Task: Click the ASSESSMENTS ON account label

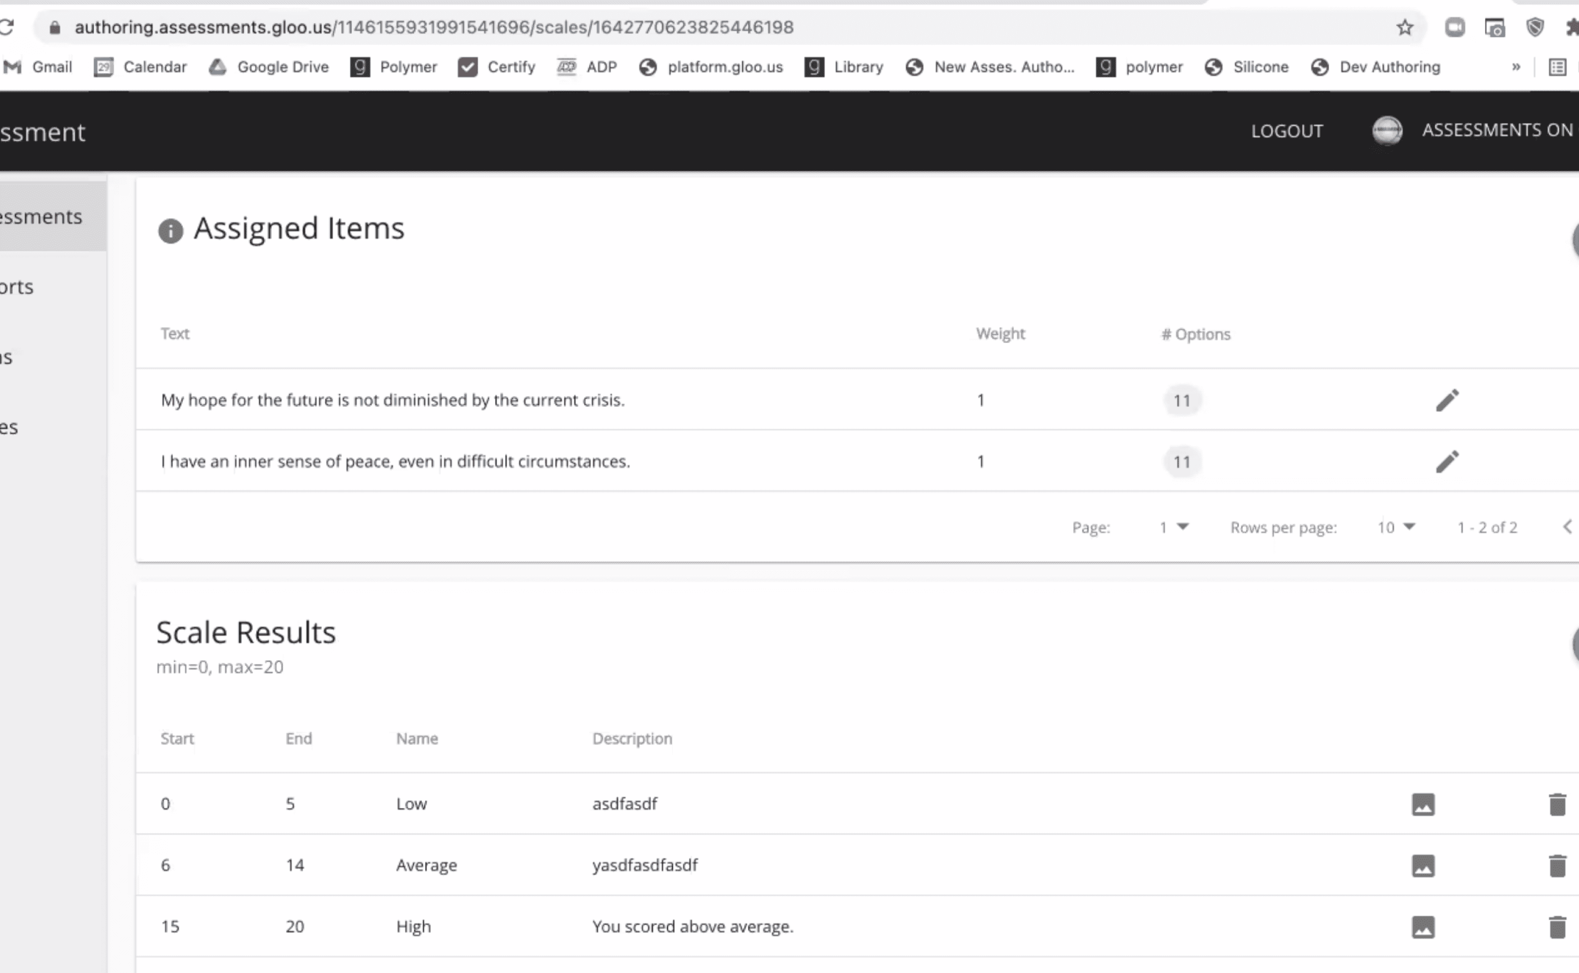Action: (1497, 130)
